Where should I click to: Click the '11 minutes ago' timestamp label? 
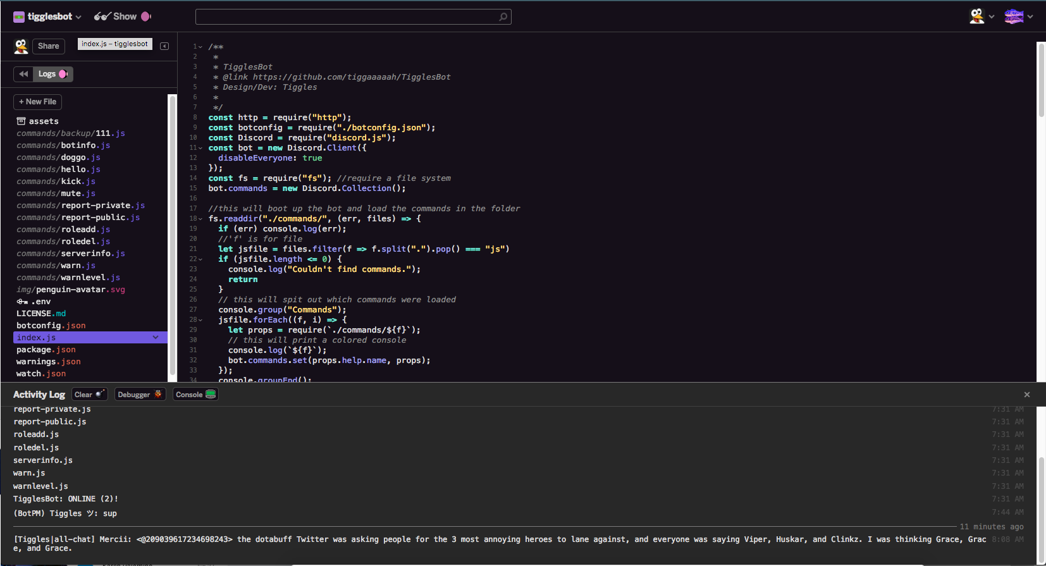[x=992, y=527]
